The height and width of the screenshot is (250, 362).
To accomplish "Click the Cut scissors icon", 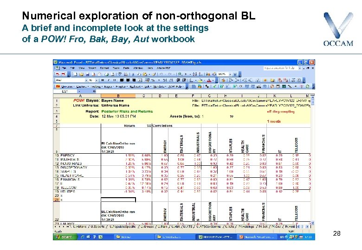I will tap(133, 74).
